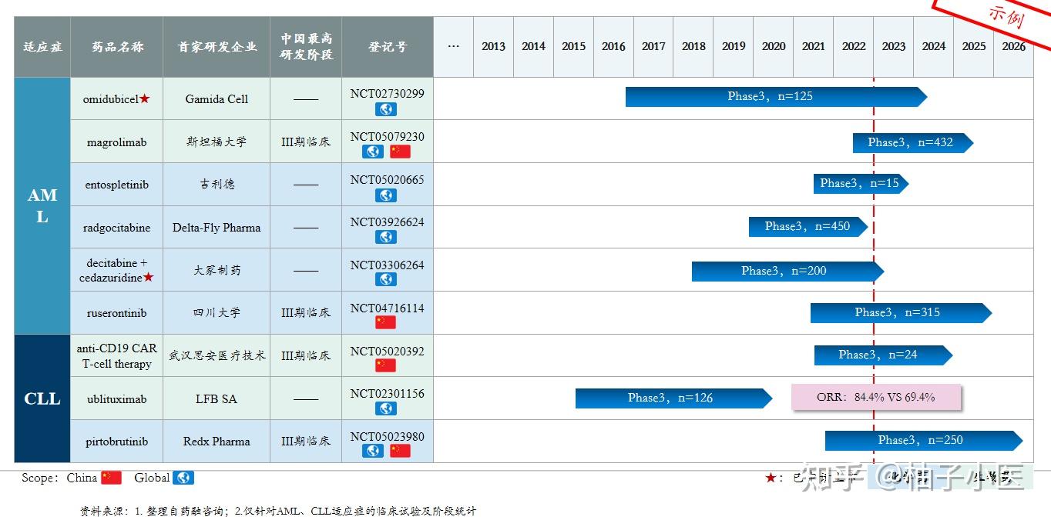Click the red star in the bottom legend
The height and width of the screenshot is (520, 1051).
click(x=770, y=478)
